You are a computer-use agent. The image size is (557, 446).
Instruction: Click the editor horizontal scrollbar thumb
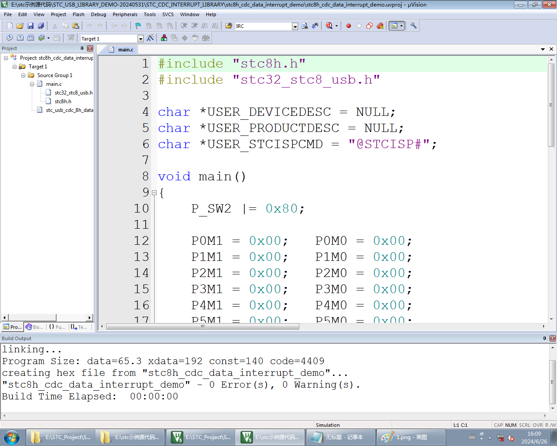203,326
